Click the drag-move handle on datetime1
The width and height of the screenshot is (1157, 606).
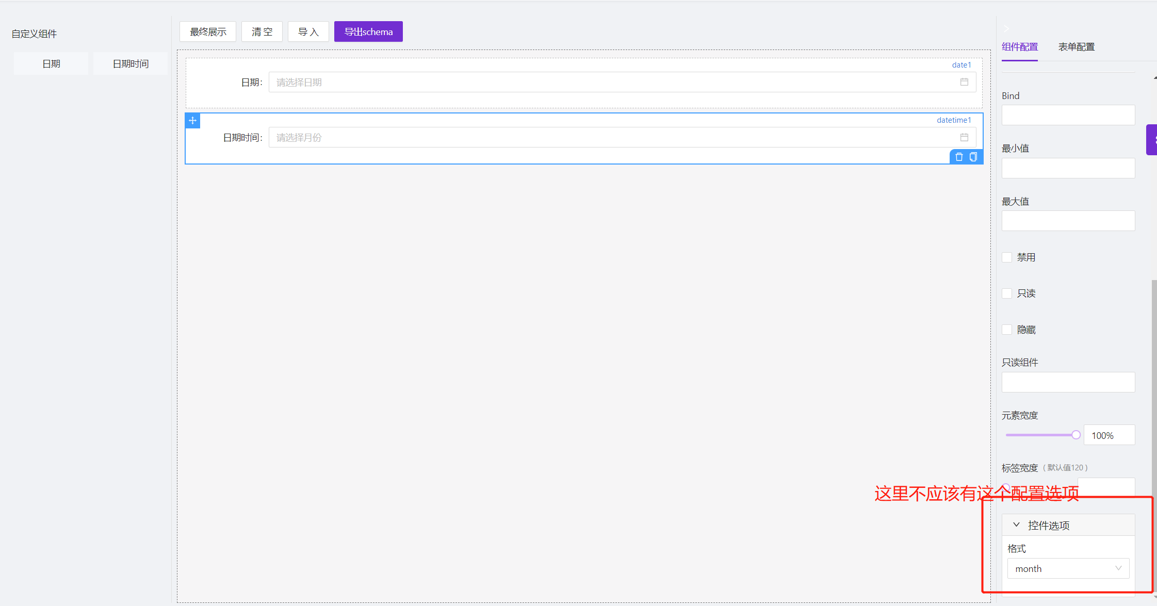tap(192, 121)
